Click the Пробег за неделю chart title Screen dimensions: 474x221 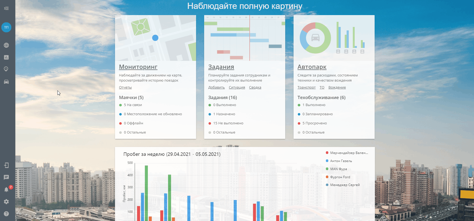pos(172,154)
